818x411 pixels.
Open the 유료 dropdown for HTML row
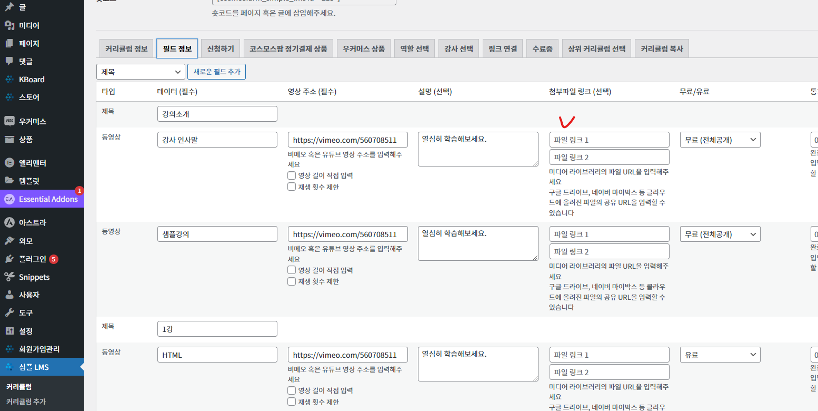coord(720,355)
